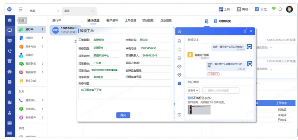The image size is (298, 140).
Task: Open the bookmark icon in assistant sidebar
Action: pyautogui.click(x=179, y=50)
